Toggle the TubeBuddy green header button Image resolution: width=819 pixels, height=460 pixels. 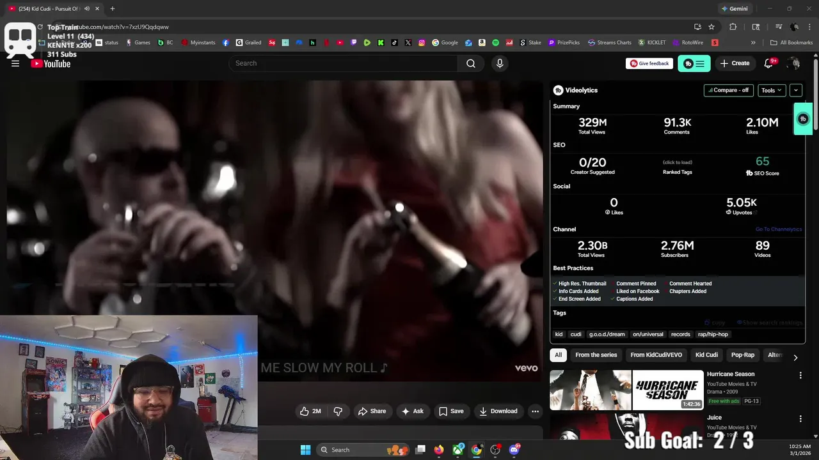tap(694, 63)
